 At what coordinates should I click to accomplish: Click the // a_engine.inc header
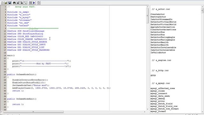(x=162, y=60)
